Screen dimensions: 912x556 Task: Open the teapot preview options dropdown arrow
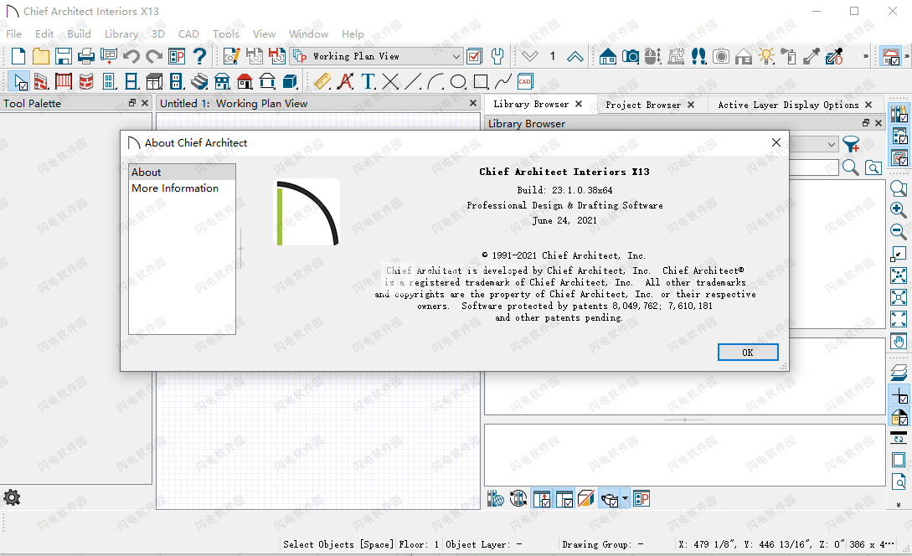coord(626,498)
